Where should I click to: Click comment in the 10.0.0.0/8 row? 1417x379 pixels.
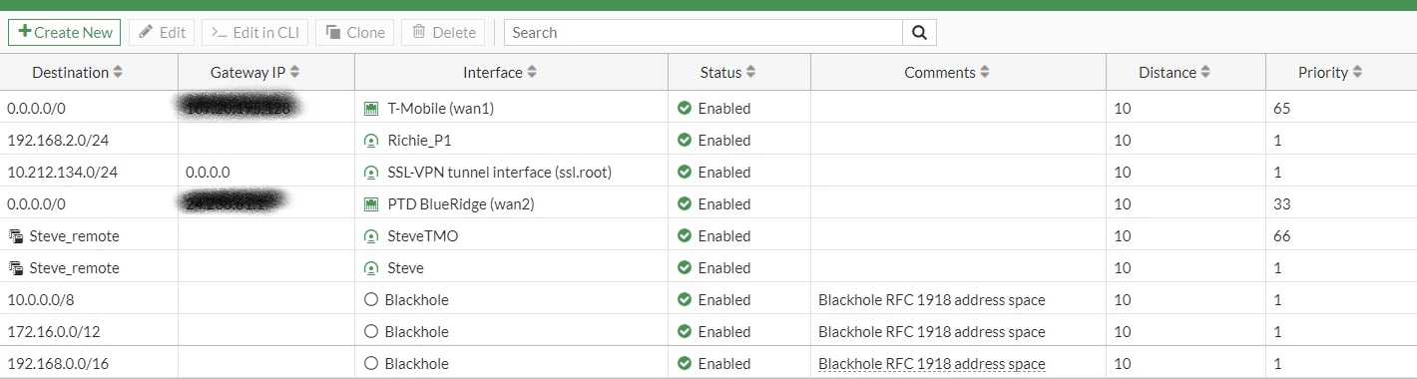coord(932,299)
